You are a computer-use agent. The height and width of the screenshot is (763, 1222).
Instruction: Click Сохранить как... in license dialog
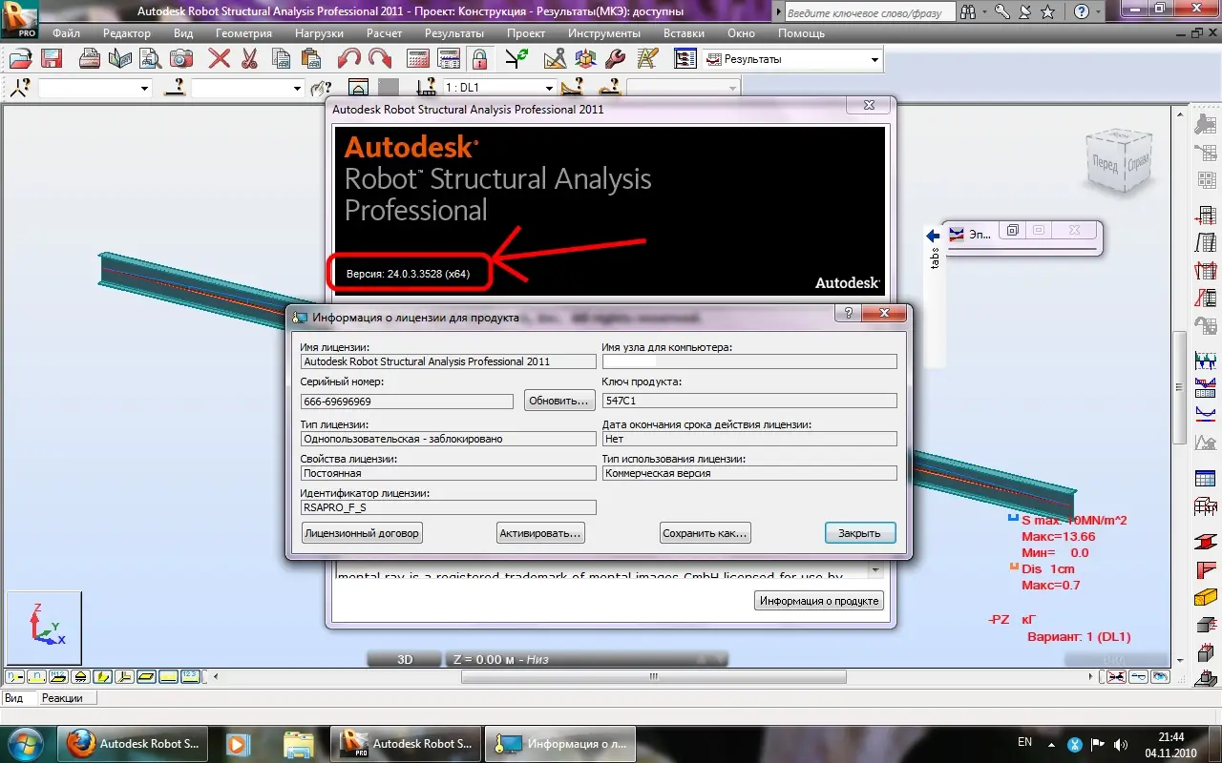706,533
